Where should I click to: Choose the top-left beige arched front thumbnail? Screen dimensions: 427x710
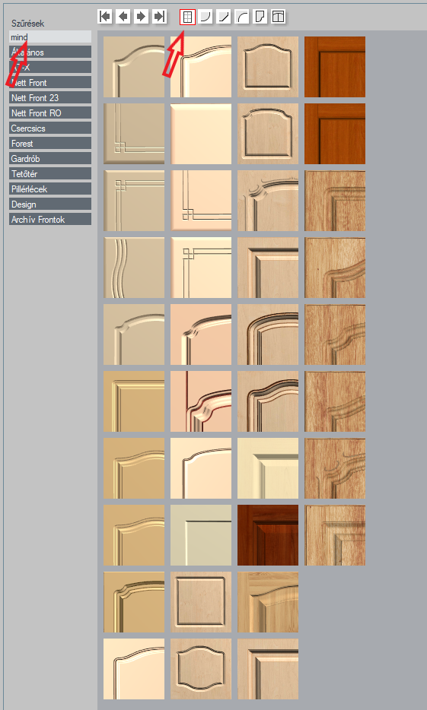pyautogui.click(x=134, y=67)
